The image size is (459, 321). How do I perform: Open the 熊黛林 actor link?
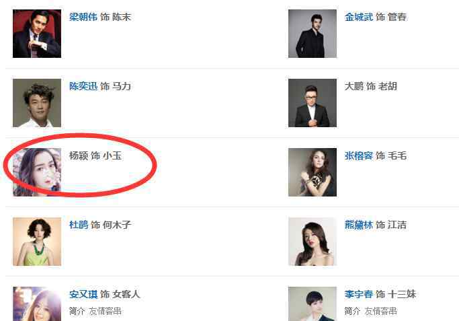(359, 225)
